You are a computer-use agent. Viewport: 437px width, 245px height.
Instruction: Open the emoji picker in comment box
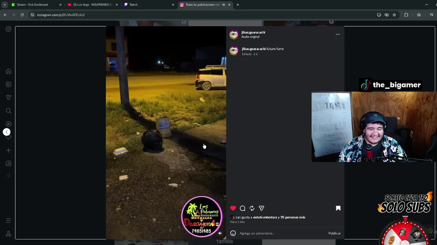click(233, 233)
